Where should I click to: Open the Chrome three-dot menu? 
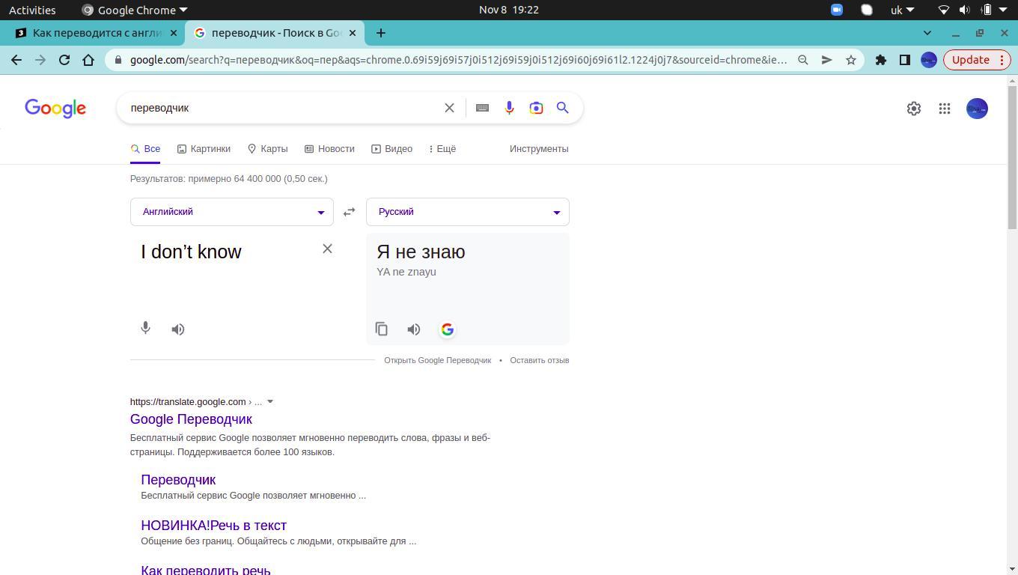click(x=1002, y=60)
